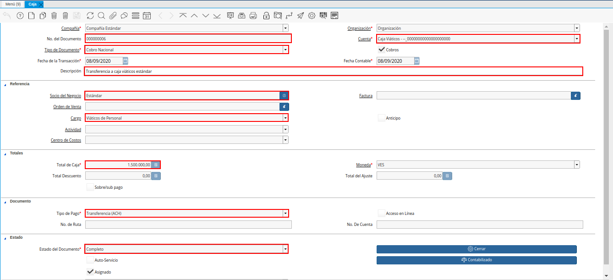Click the Help question mark icon
Image resolution: width=613 pixels, height=280 pixels.
click(20, 16)
